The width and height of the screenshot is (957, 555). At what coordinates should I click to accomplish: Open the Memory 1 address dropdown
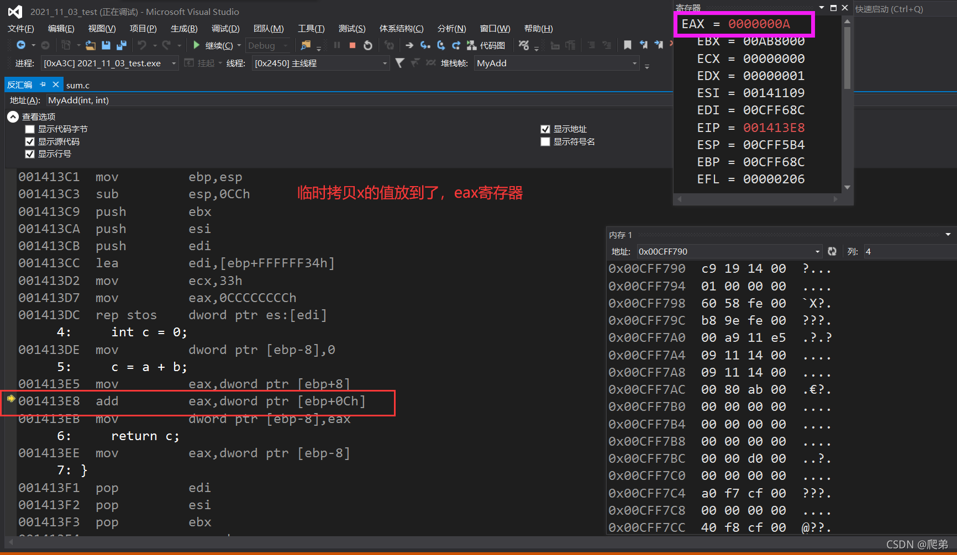pyautogui.click(x=818, y=252)
